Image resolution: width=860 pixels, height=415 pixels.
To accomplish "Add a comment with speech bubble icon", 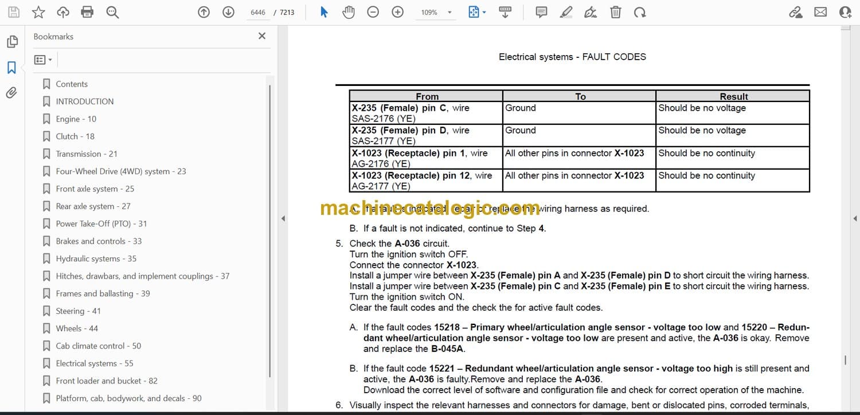I will click(x=541, y=12).
